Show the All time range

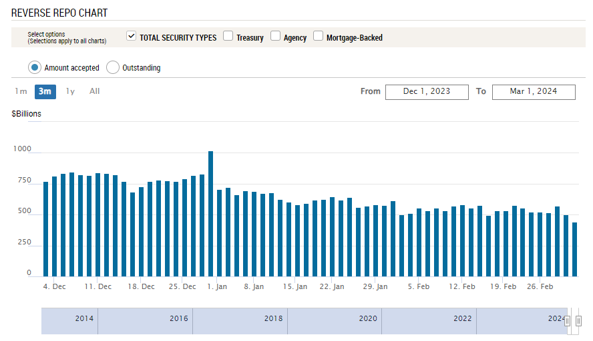click(95, 91)
